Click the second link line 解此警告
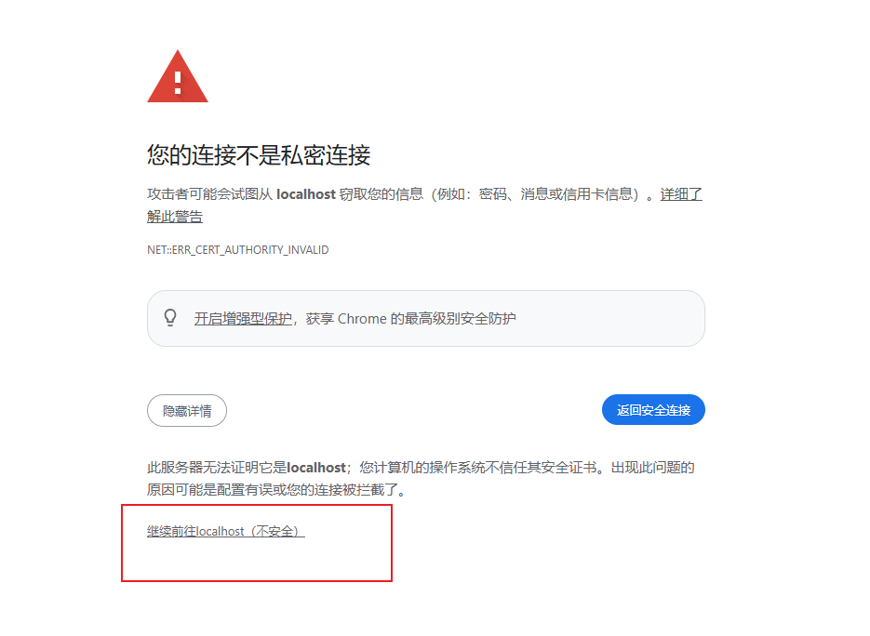This screenshot has width=870, height=636. [175, 217]
